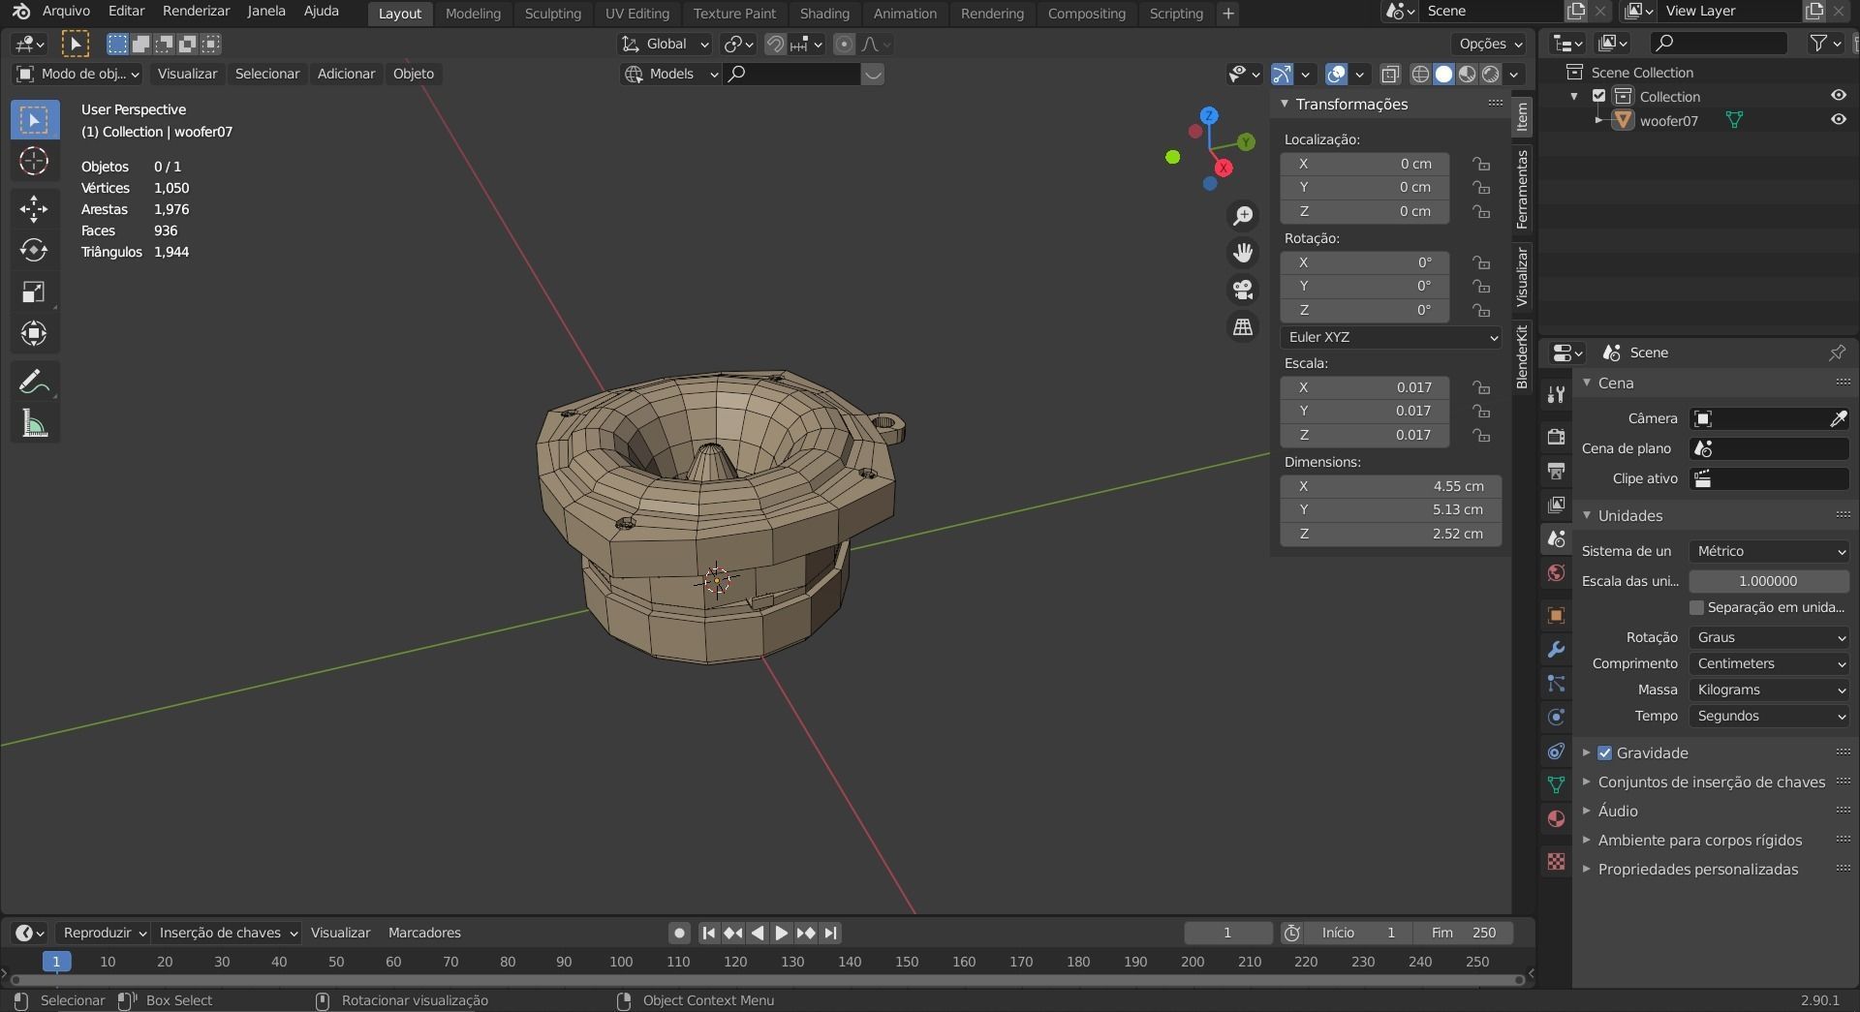
Task: Jump to the last frame button
Action: tap(830, 933)
